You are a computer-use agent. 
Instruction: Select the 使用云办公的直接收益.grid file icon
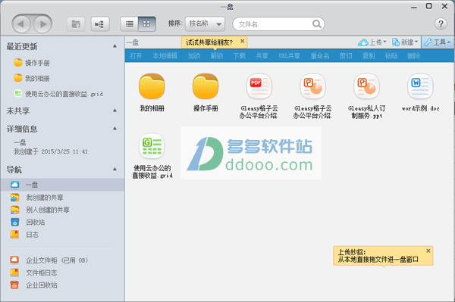(152, 146)
